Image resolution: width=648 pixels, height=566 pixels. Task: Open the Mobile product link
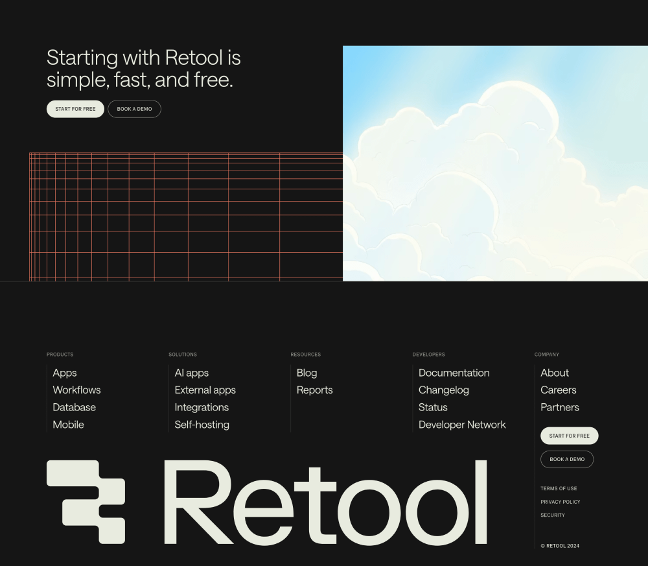[x=68, y=425]
